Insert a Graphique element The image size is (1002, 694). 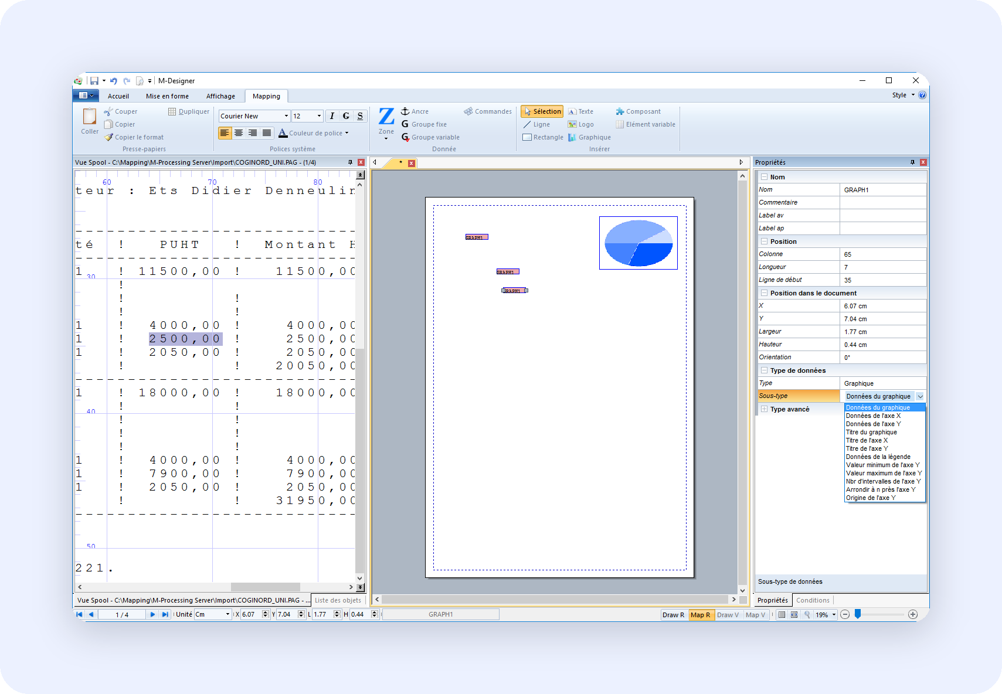click(x=589, y=137)
